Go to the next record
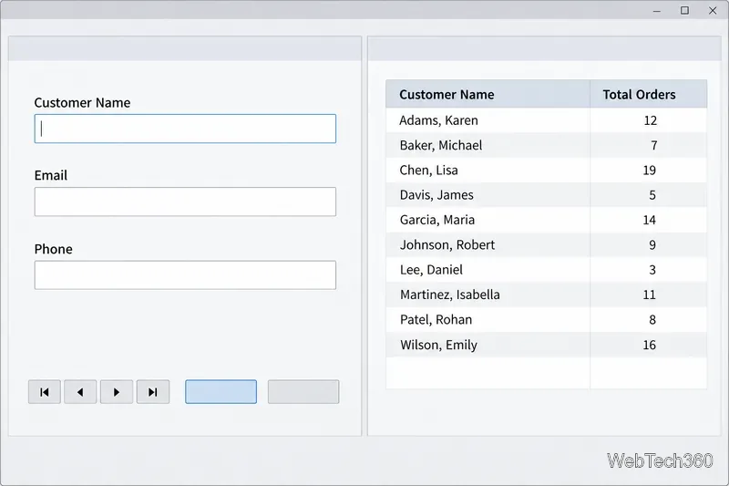Screen dimensions: 729x486 [x=117, y=392]
